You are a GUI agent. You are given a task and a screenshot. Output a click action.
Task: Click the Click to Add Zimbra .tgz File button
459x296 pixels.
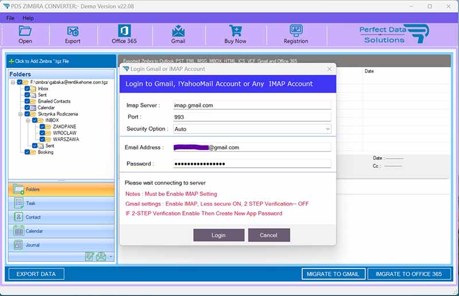[61, 61]
